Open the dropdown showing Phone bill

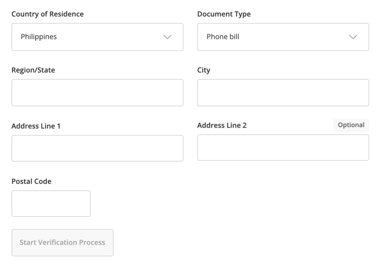[283, 37]
